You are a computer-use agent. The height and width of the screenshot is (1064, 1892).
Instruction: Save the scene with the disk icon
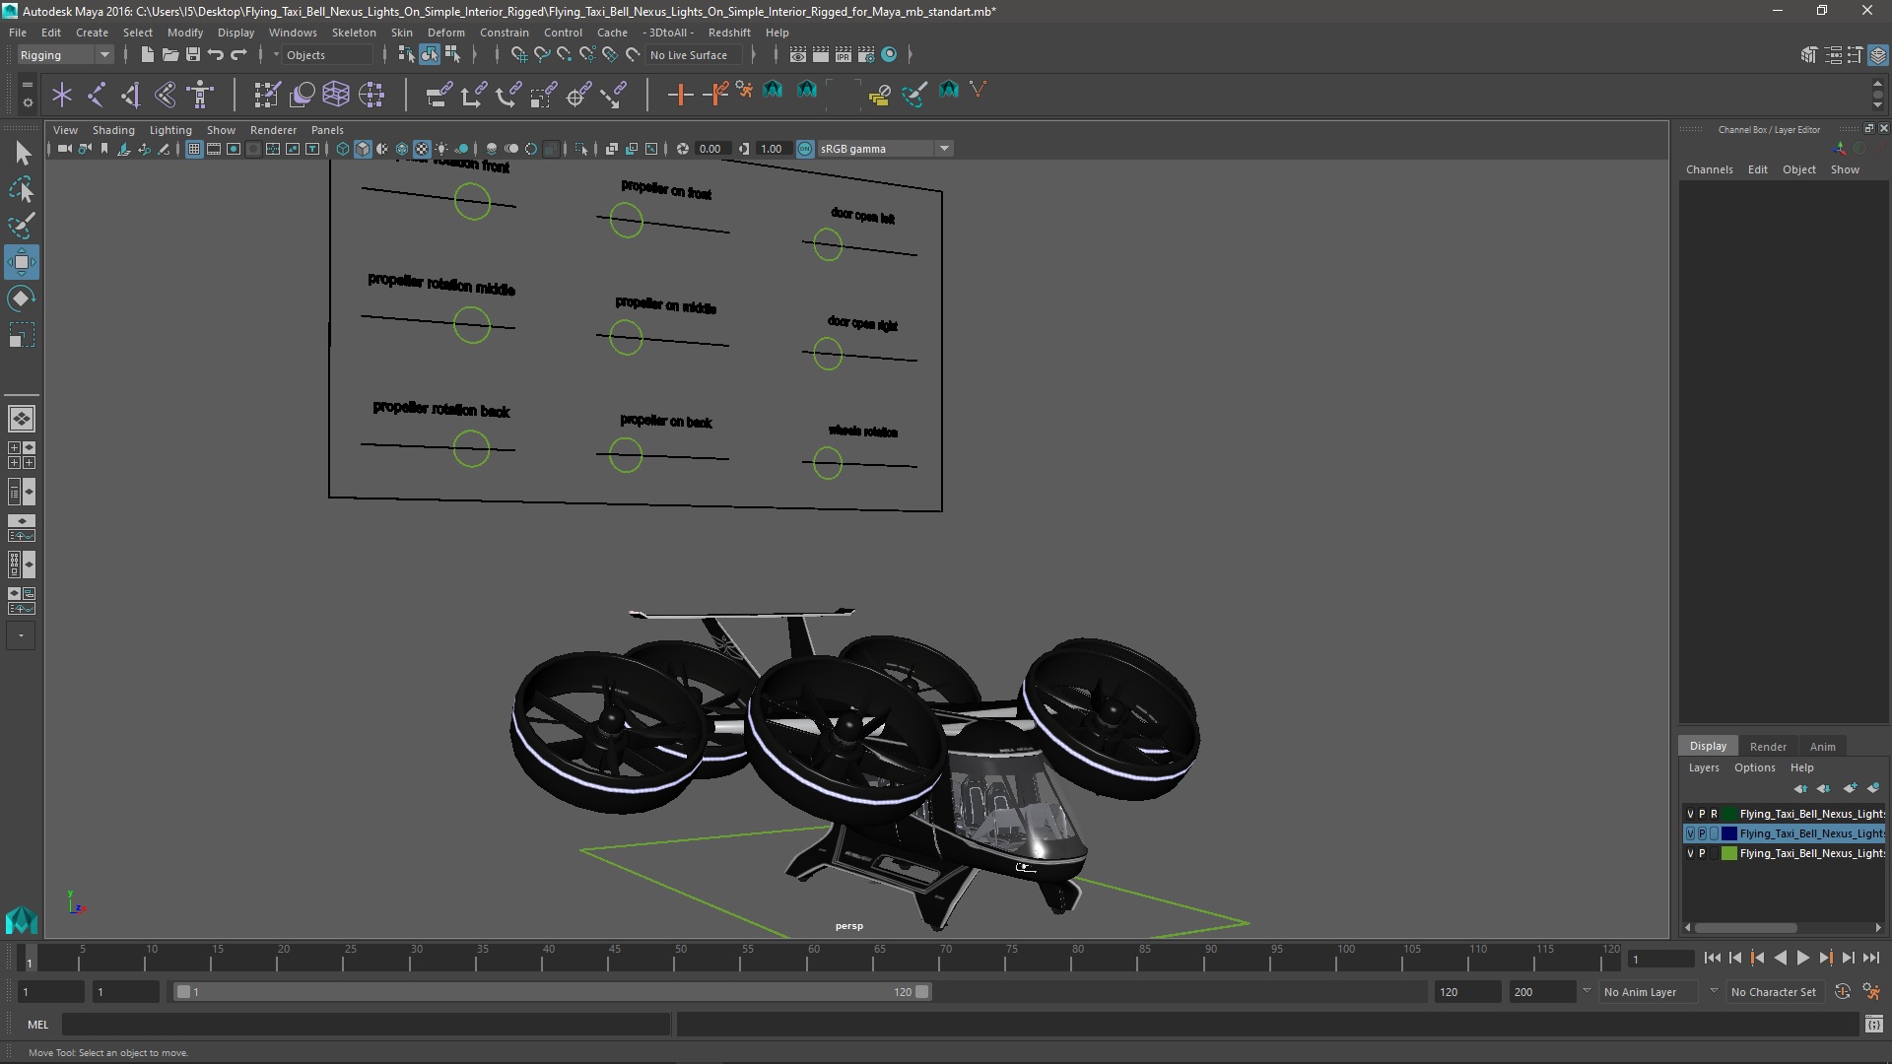click(192, 55)
